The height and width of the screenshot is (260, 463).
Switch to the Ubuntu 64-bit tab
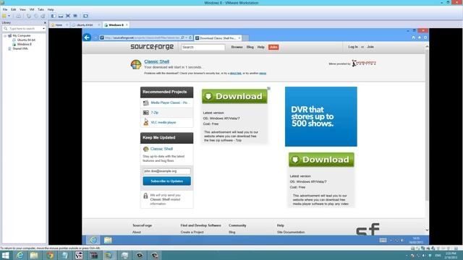tap(85, 25)
